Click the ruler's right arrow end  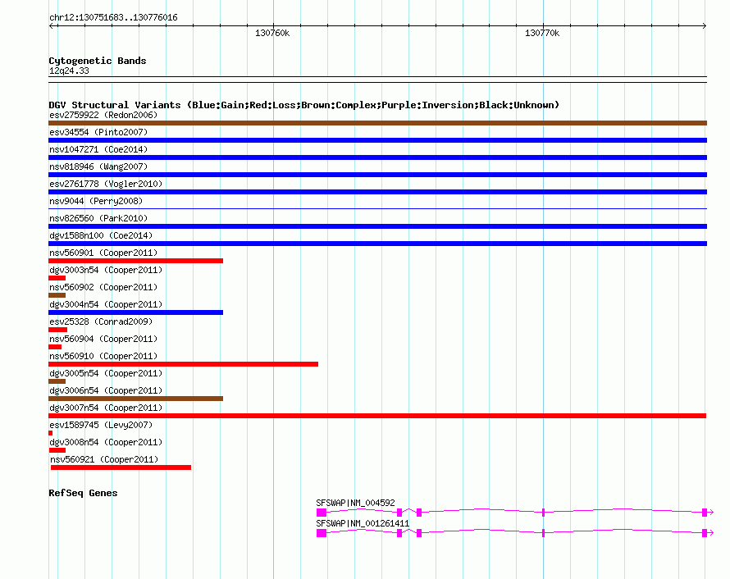pyautogui.click(x=705, y=25)
